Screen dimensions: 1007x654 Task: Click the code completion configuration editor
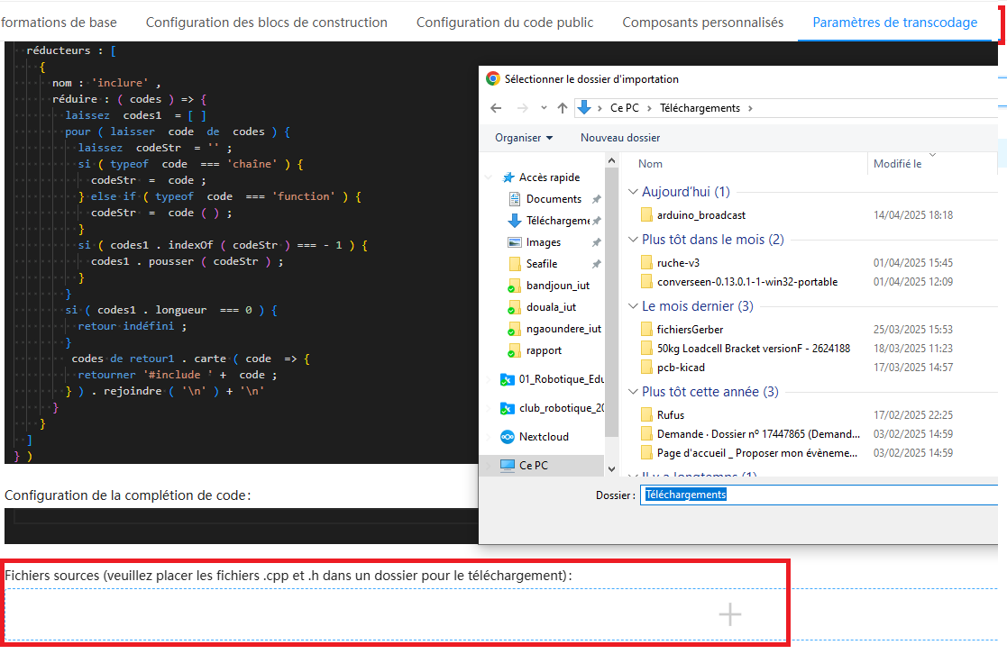[x=241, y=526]
